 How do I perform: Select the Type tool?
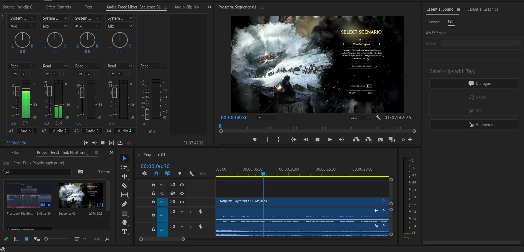tap(125, 232)
